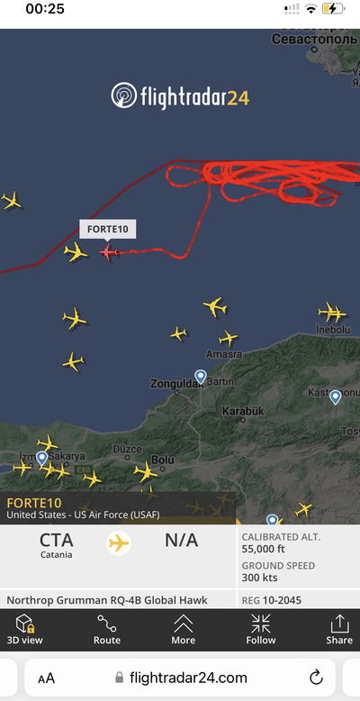Tap the Share icon

coord(339,624)
